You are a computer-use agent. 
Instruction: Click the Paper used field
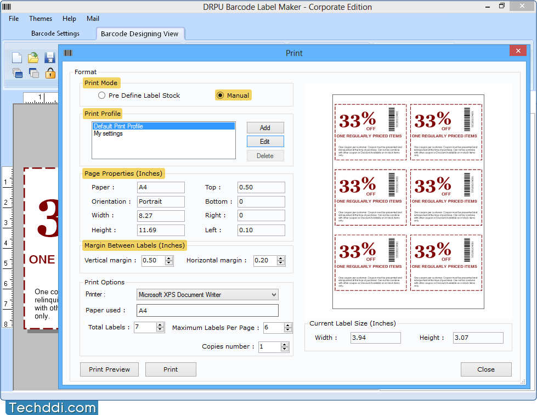207,311
